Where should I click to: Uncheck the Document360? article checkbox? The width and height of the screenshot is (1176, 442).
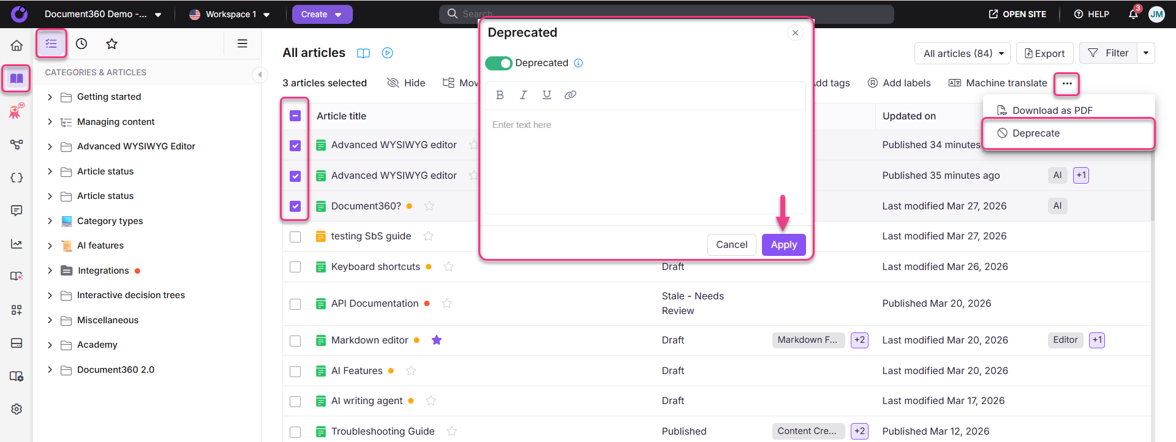(x=295, y=206)
